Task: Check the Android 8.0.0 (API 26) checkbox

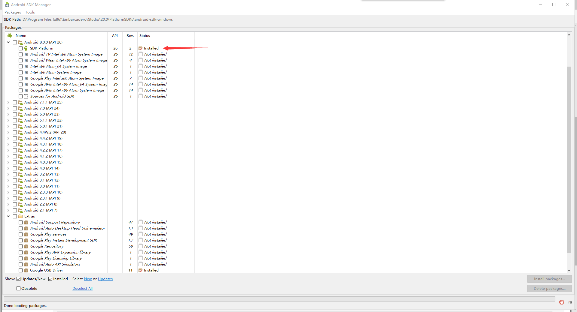Action: (x=15, y=42)
